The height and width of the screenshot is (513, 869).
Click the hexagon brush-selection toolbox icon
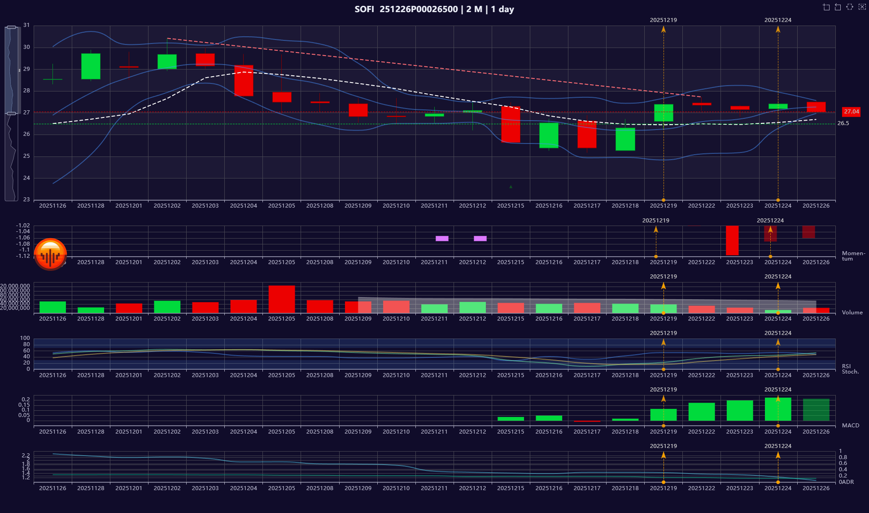850,7
